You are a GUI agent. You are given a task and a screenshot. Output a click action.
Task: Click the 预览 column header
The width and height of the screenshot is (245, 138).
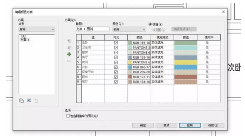click(x=186, y=37)
